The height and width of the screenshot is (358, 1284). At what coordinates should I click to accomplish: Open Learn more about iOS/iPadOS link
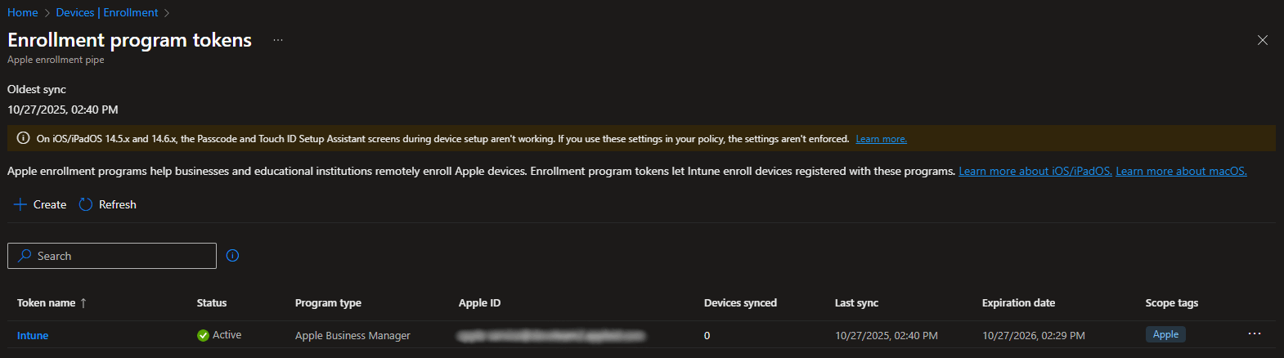1035,171
